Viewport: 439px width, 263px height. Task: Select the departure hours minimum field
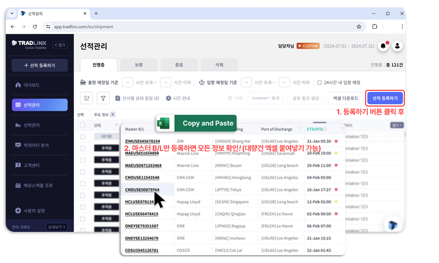[x=128, y=82]
